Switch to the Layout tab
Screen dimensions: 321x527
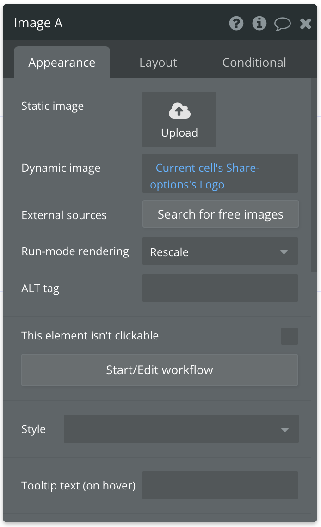tap(158, 63)
